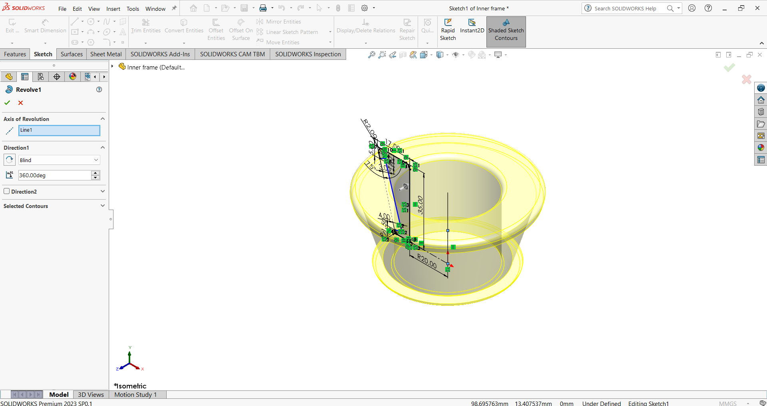This screenshot has width=767, height=406.
Task: Expand the Selected Contours section
Action: pyautogui.click(x=103, y=206)
